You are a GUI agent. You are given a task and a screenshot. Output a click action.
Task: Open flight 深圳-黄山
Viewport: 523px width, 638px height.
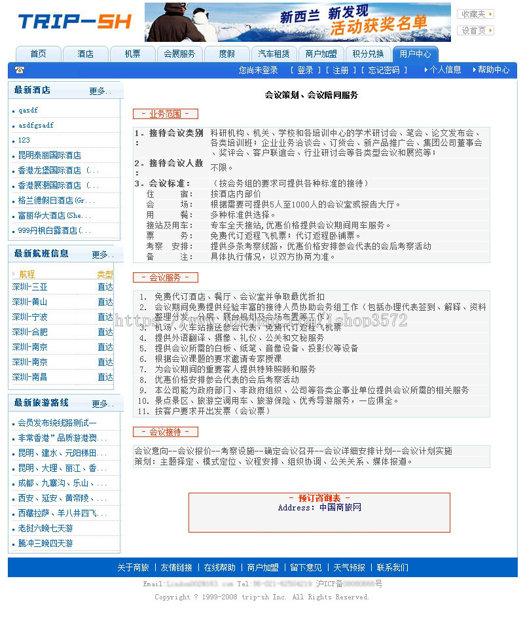point(30,302)
